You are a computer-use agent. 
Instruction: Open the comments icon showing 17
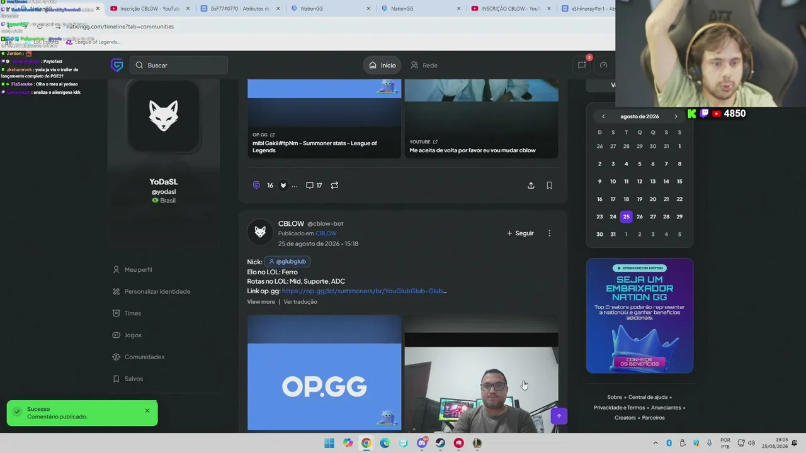click(x=314, y=186)
